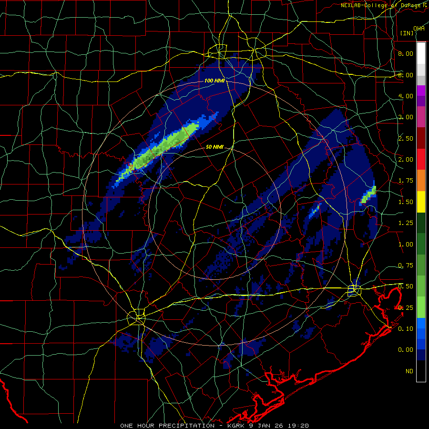Viewport: 429px width, 429px height.
Task: Click the '0.25' legend value
Action: [x=406, y=308]
